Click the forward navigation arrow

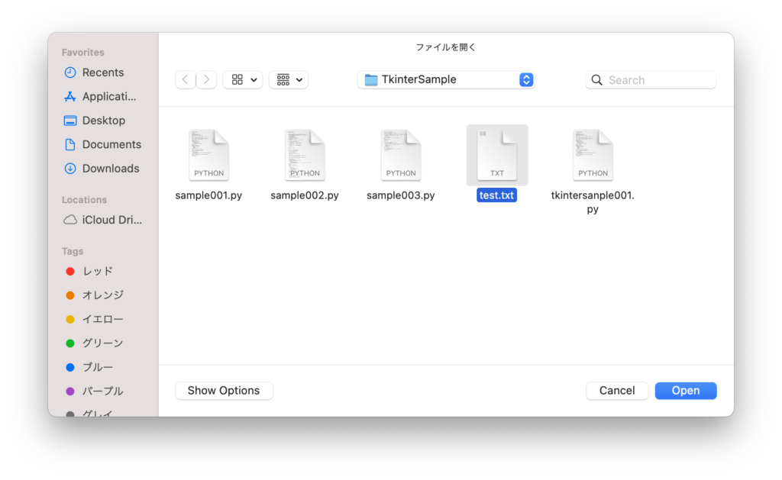(206, 80)
